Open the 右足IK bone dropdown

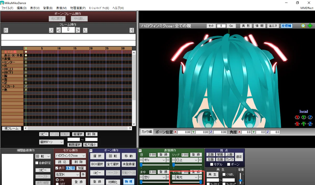67,175
